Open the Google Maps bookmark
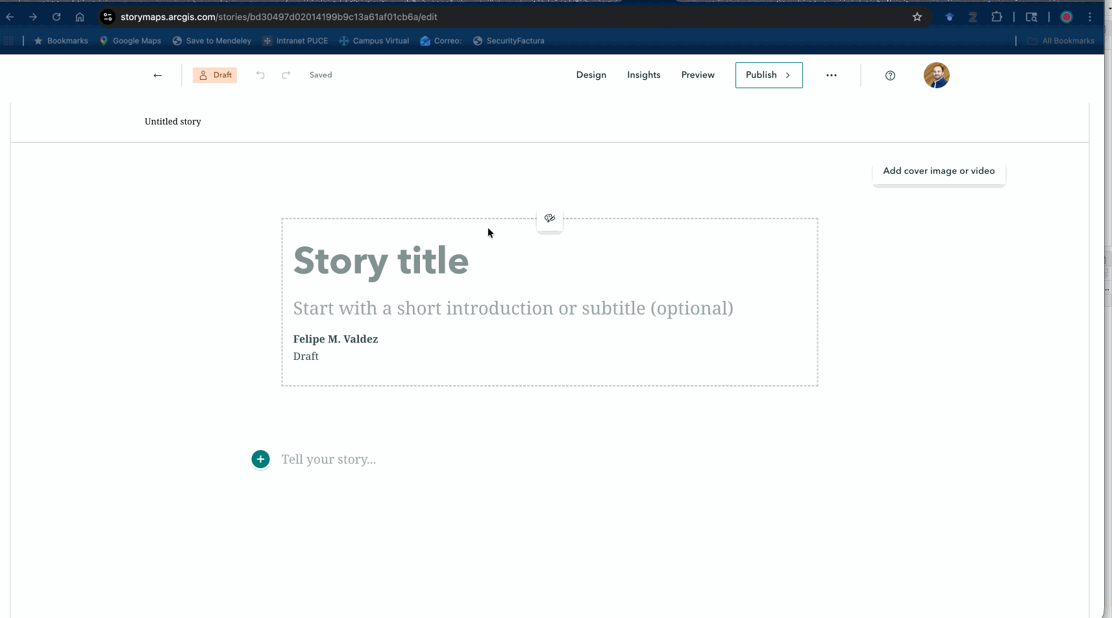The image size is (1112, 618). pyautogui.click(x=130, y=41)
